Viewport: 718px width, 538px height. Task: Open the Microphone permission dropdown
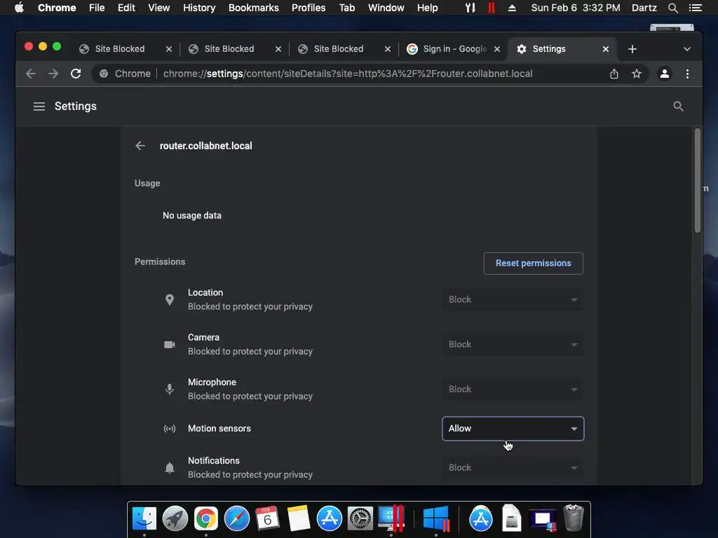point(513,389)
